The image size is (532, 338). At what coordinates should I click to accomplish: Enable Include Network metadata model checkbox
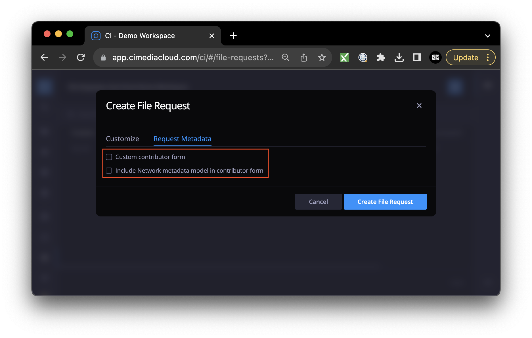109,170
